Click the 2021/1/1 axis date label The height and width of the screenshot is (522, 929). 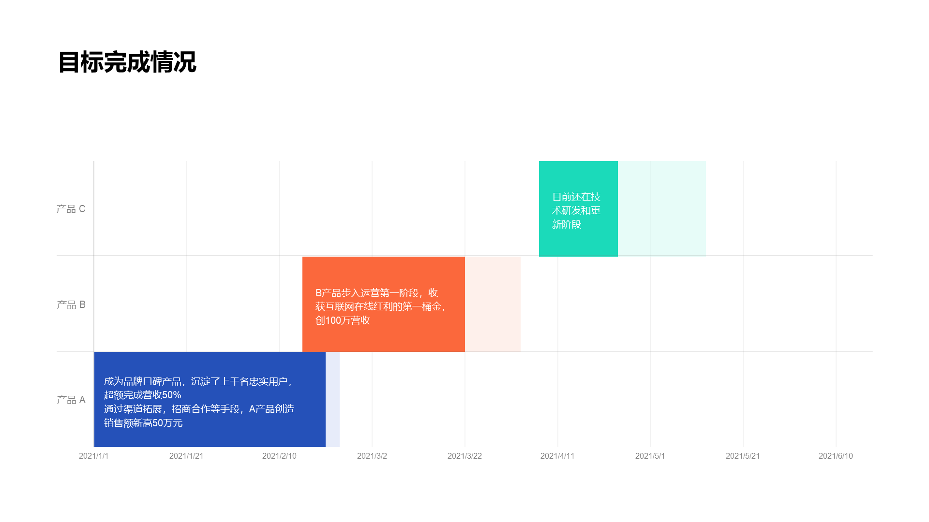click(x=94, y=456)
